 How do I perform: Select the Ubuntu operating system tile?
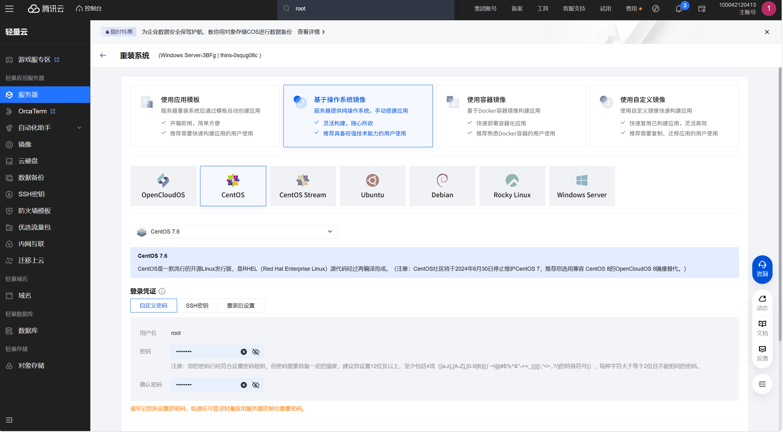(x=372, y=186)
